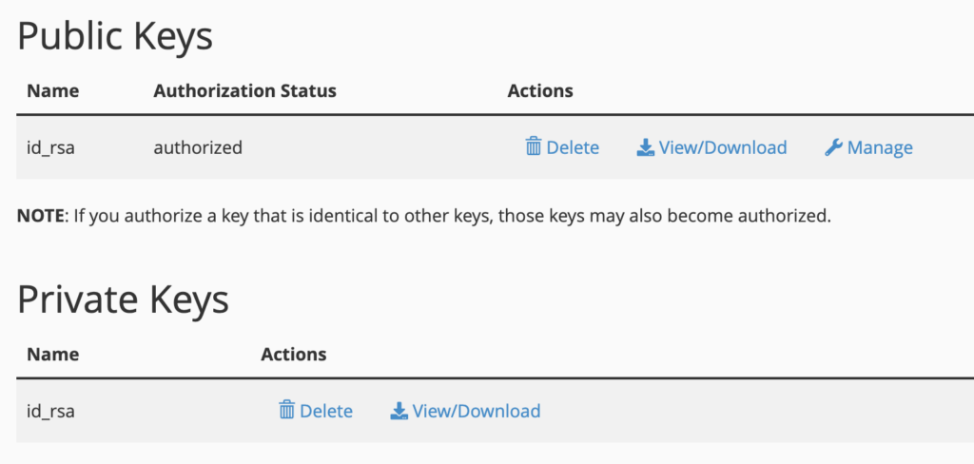Click the Private Keys heading
Screen dimensions: 974x464
[x=123, y=300]
